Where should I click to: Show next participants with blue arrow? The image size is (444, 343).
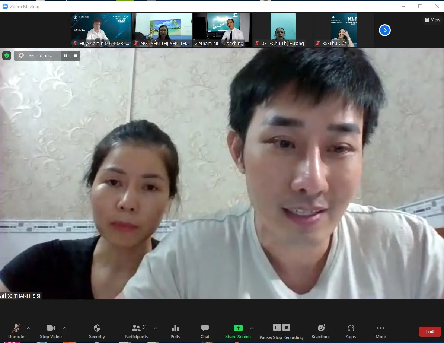(x=384, y=30)
